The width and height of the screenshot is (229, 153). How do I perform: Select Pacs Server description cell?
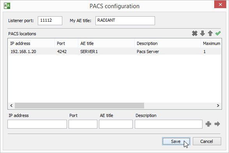[x=148, y=52]
